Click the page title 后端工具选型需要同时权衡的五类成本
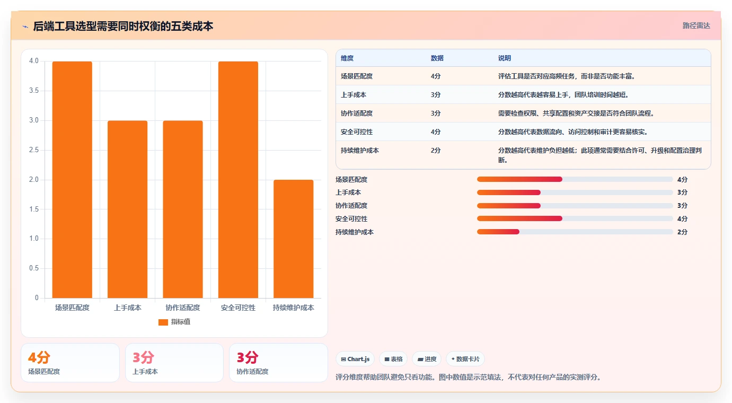The height and width of the screenshot is (403, 732). [x=123, y=27]
